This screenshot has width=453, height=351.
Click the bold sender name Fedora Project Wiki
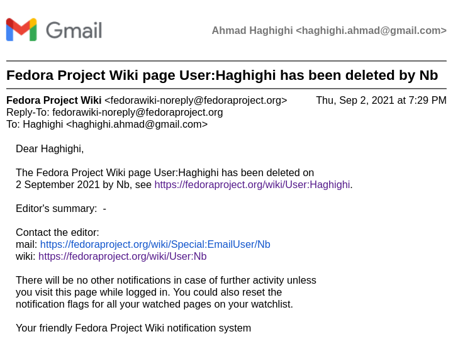point(53,100)
